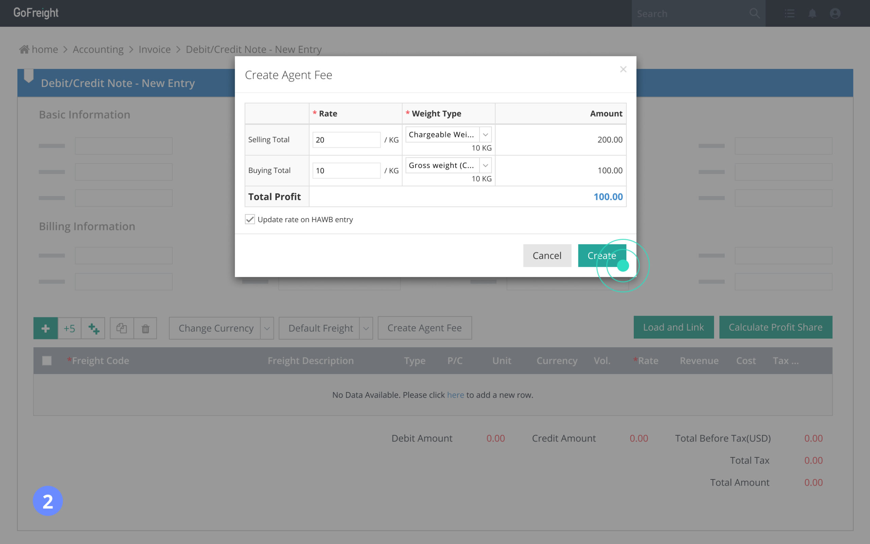The width and height of the screenshot is (870, 544).
Task: Open Default Freight dropdown arrow
Action: (366, 328)
